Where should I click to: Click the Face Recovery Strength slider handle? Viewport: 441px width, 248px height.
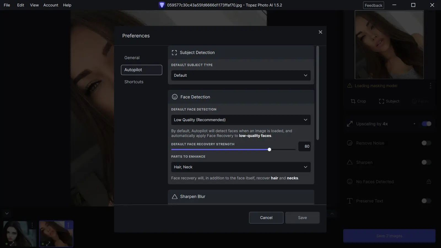click(270, 149)
